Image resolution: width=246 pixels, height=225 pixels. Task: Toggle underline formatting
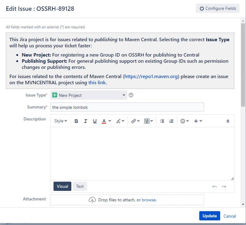[x=95, y=121]
